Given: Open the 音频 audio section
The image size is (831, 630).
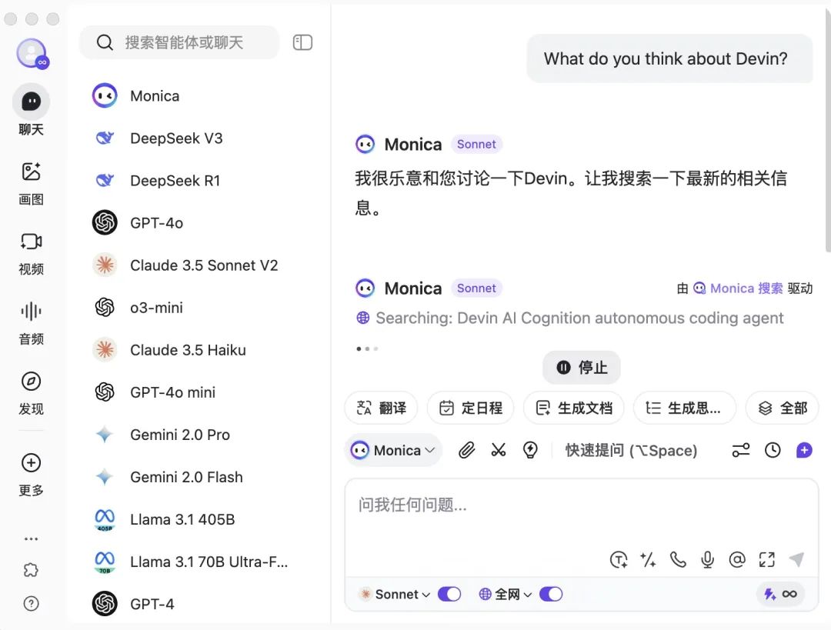Looking at the screenshot, I should click(31, 323).
